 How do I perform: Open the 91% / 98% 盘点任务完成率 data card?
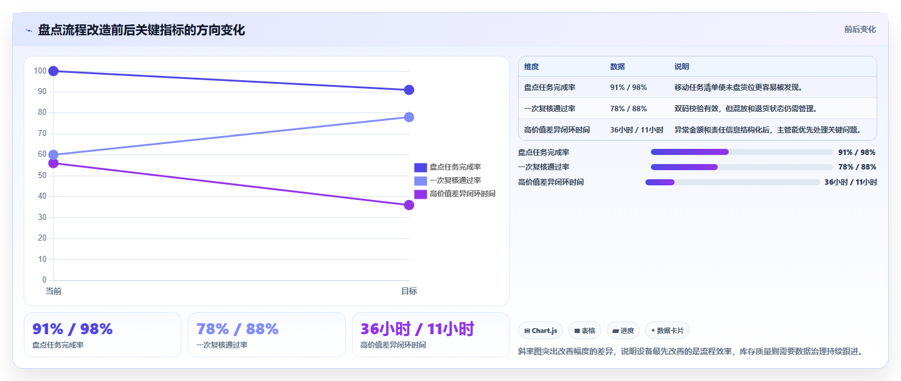102,335
